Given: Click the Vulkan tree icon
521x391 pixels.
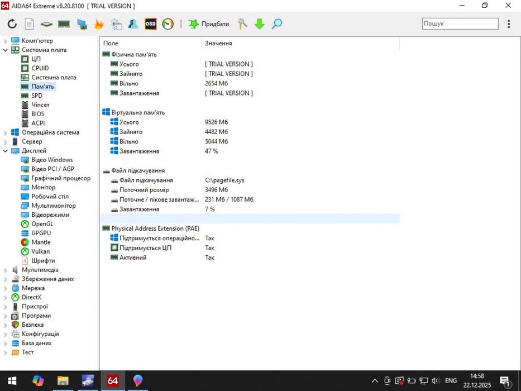Looking at the screenshot, I should [25, 251].
